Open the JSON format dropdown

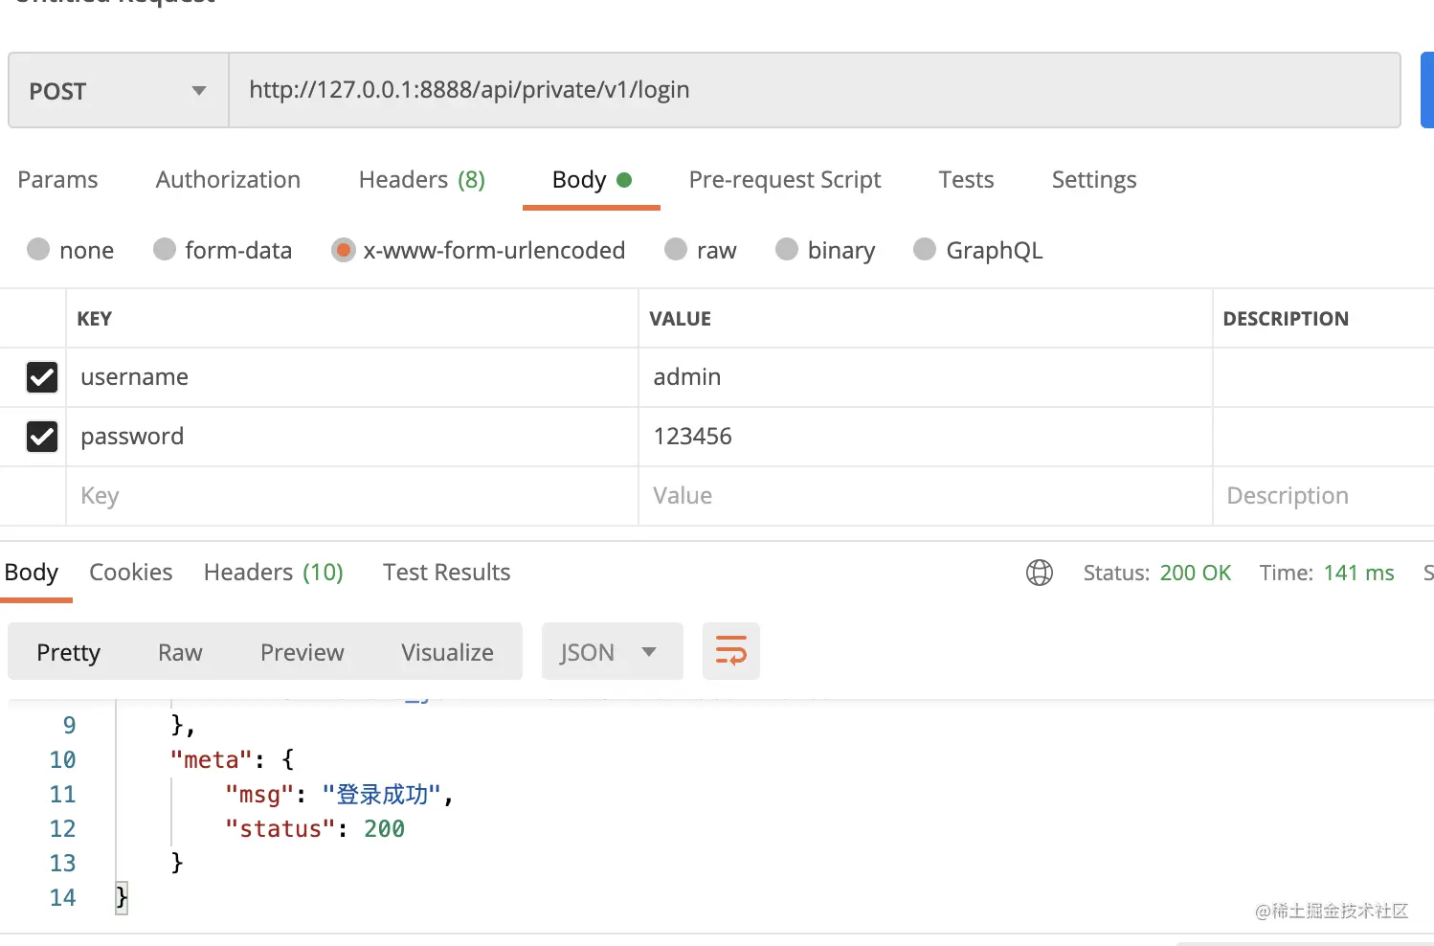pos(613,652)
